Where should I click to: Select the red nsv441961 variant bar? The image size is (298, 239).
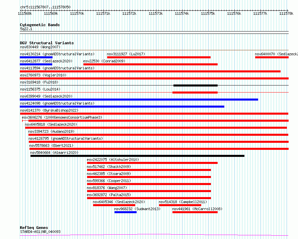[195, 212]
